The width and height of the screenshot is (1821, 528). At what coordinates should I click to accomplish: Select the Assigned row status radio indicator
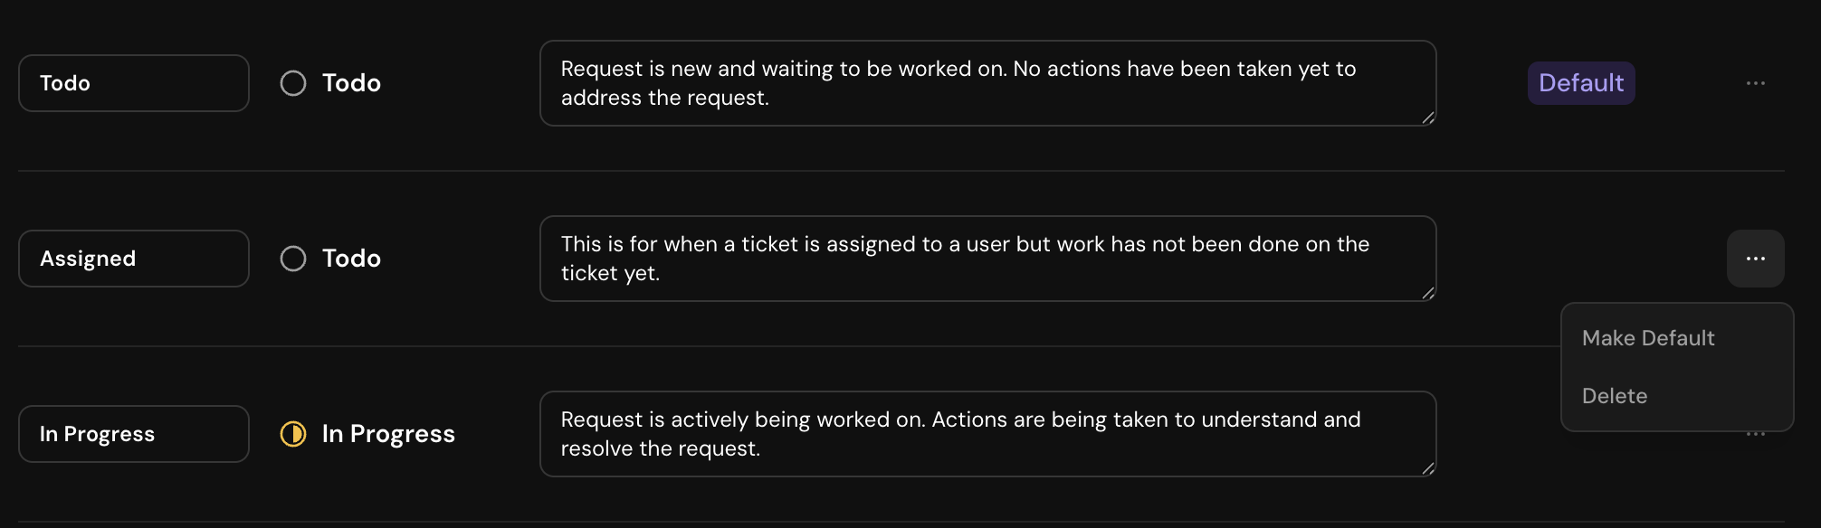click(292, 258)
